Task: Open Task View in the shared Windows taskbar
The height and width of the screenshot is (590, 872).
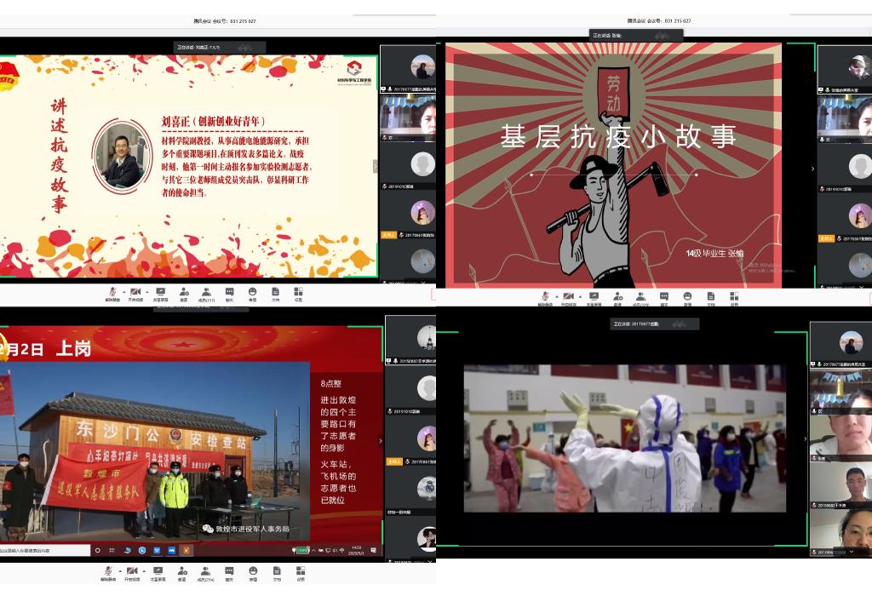Action: 112,550
